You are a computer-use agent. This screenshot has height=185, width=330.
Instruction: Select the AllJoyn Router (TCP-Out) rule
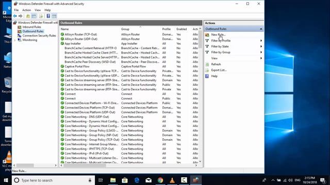pos(80,34)
